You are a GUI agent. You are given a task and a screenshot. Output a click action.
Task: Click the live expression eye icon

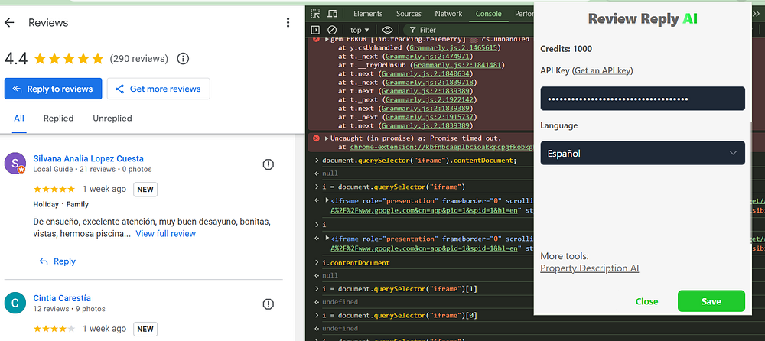pos(388,31)
